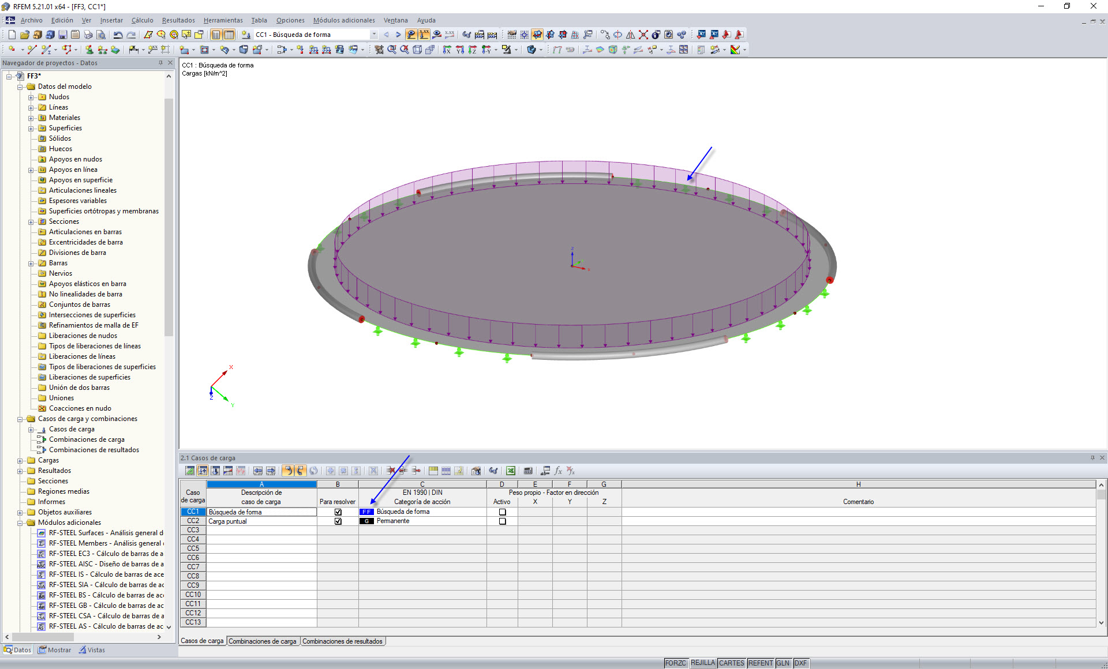
Task: Click the Mostrar navigator button
Action: pyautogui.click(x=55, y=650)
